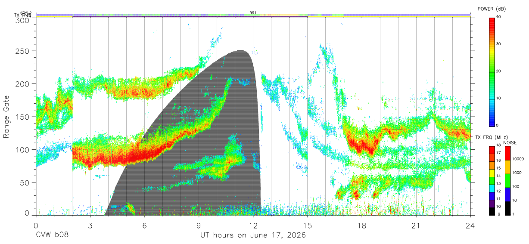This screenshot has height=244, width=529.
Task: Click the red top of the POWER color bar
Action: coord(492,24)
